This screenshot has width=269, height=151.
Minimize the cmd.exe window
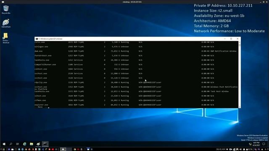pos(225,39)
